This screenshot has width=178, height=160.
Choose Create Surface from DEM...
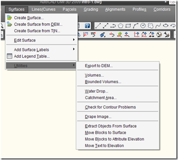click(41, 24)
